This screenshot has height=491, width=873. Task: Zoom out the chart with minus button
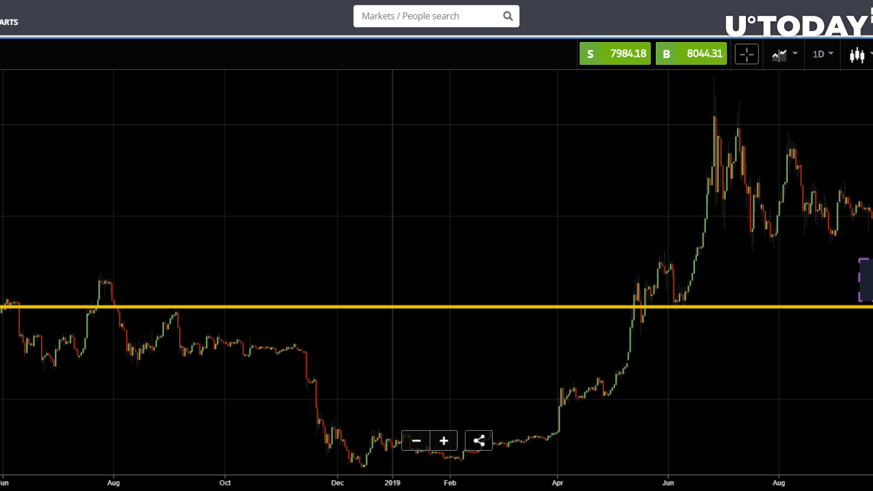[416, 440]
